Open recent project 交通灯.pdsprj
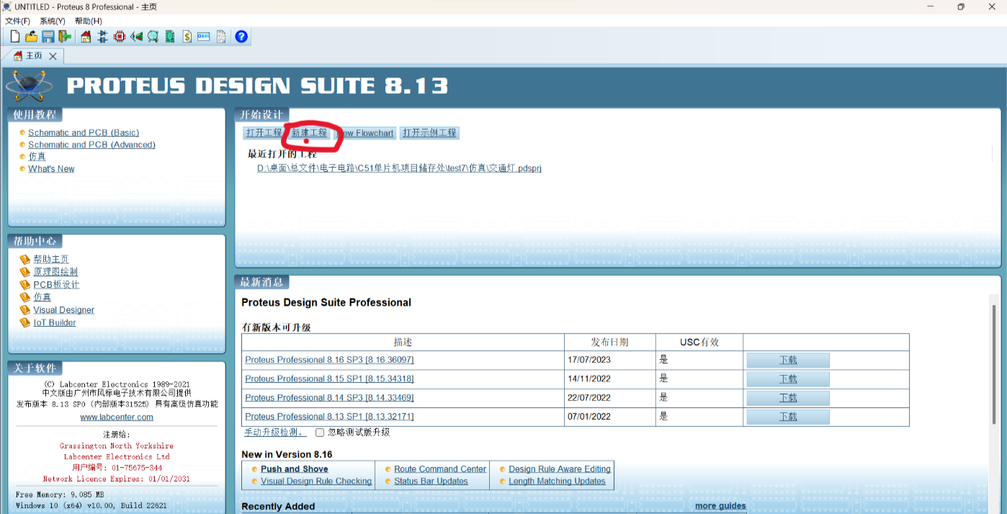This screenshot has width=1007, height=514. point(399,168)
